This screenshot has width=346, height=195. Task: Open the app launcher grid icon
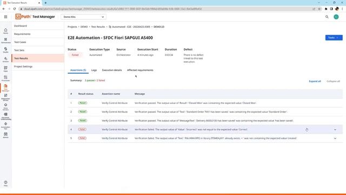(x=5, y=17)
